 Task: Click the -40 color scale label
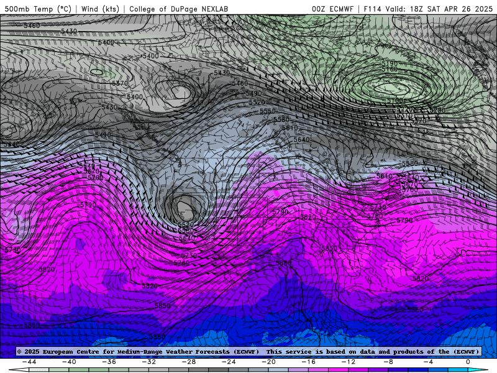(69, 362)
